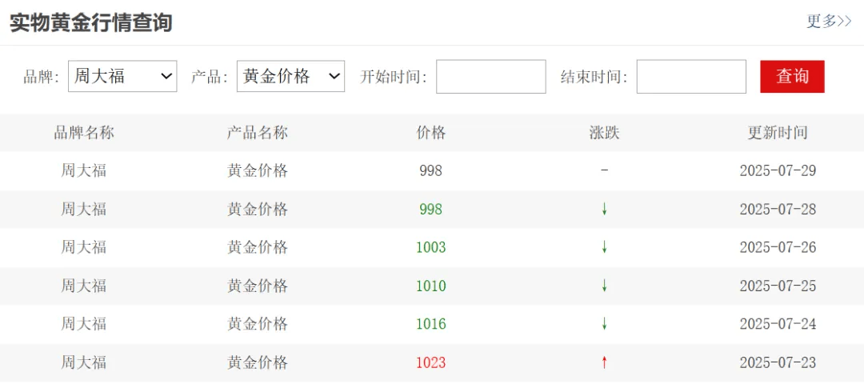Click the price 1003
864x384 pixels.
pos(431,247)
